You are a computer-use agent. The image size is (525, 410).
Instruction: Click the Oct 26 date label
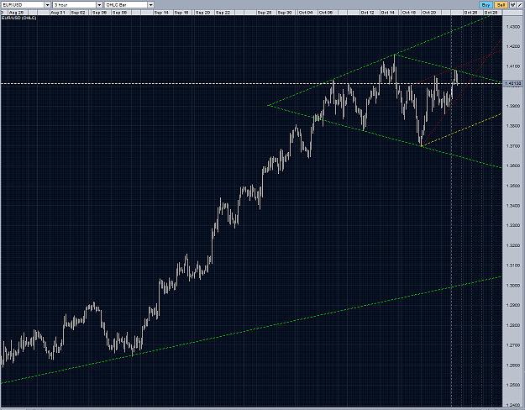click(x=470, y=13)
